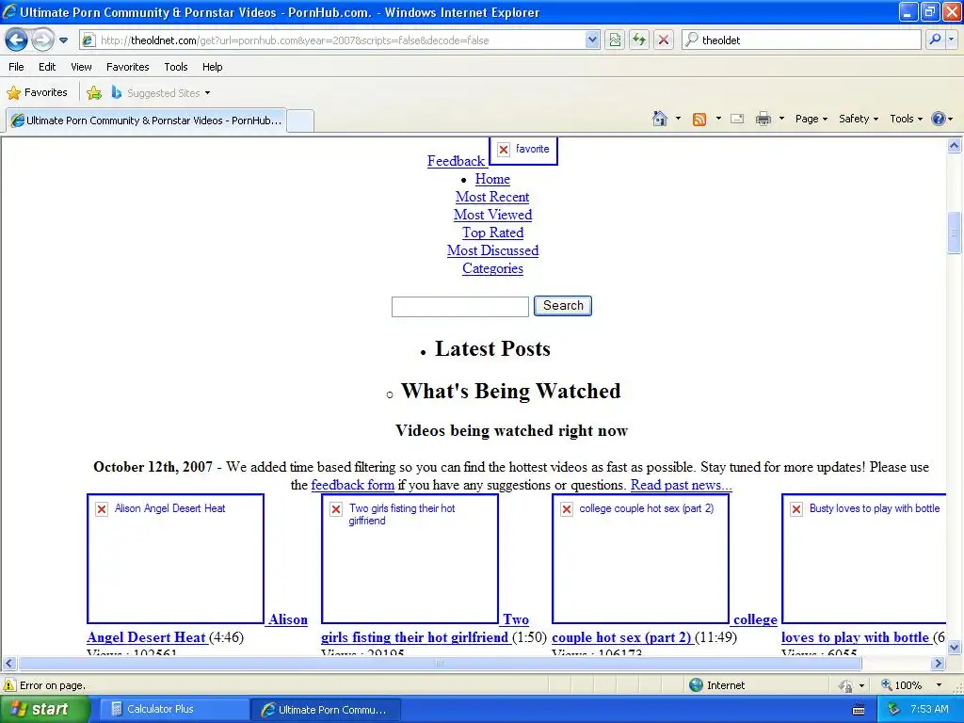This screenshot has height=723, width=964.
Task: Open a New Tab with the blank tab button
Action: click(300, 120)
